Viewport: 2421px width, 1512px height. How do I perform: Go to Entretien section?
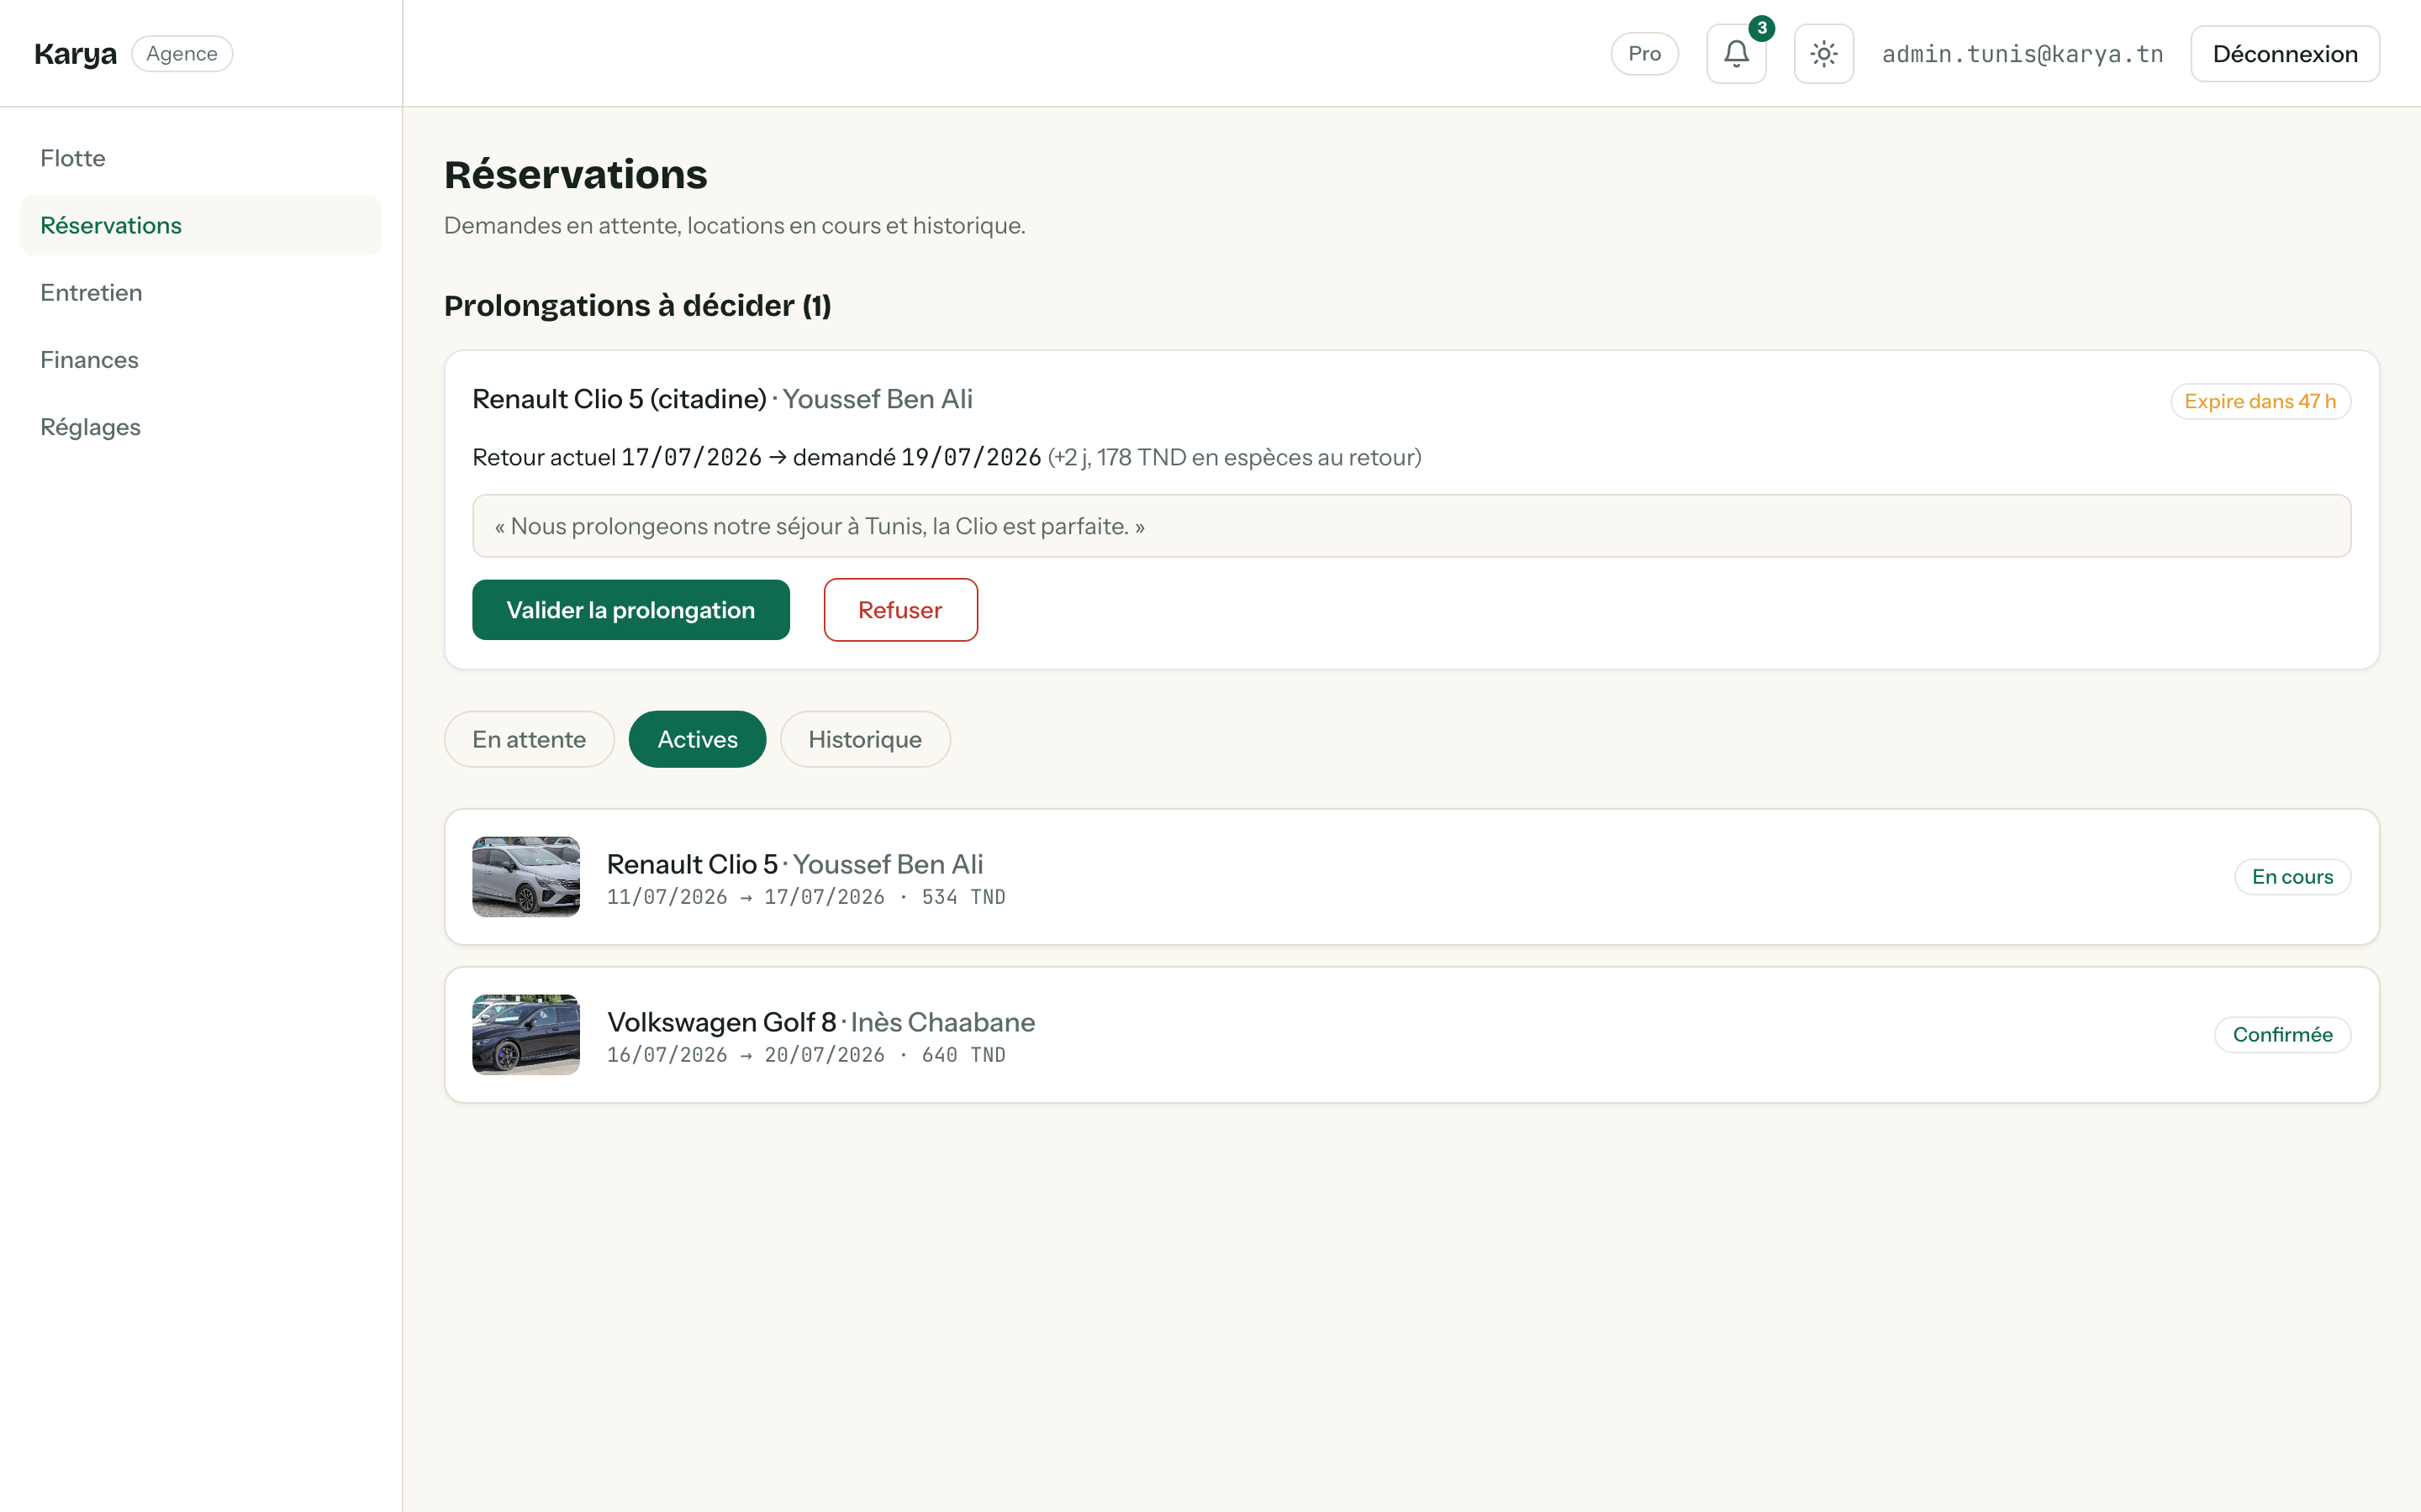200,292
